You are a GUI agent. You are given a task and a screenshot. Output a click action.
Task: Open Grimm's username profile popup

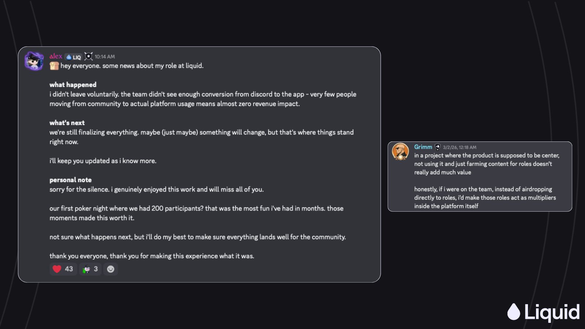(x=423, y=147)
